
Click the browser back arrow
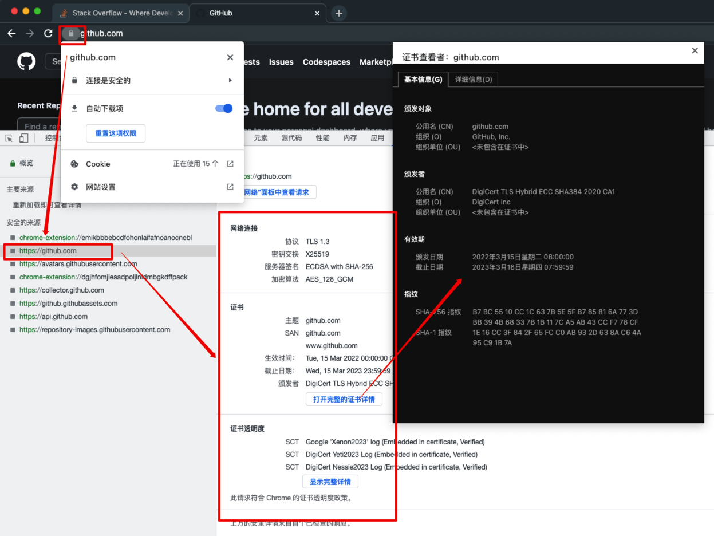pos(11,33)
